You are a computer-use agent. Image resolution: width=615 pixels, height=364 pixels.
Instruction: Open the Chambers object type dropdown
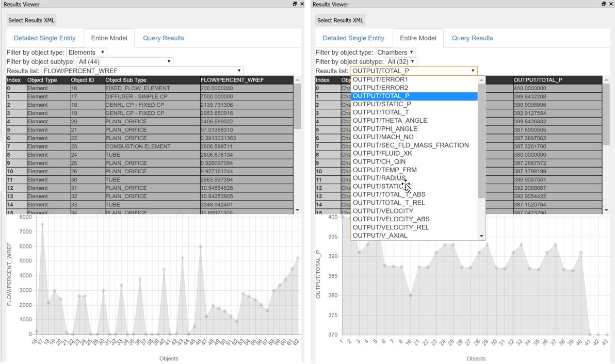click(395, 52)
